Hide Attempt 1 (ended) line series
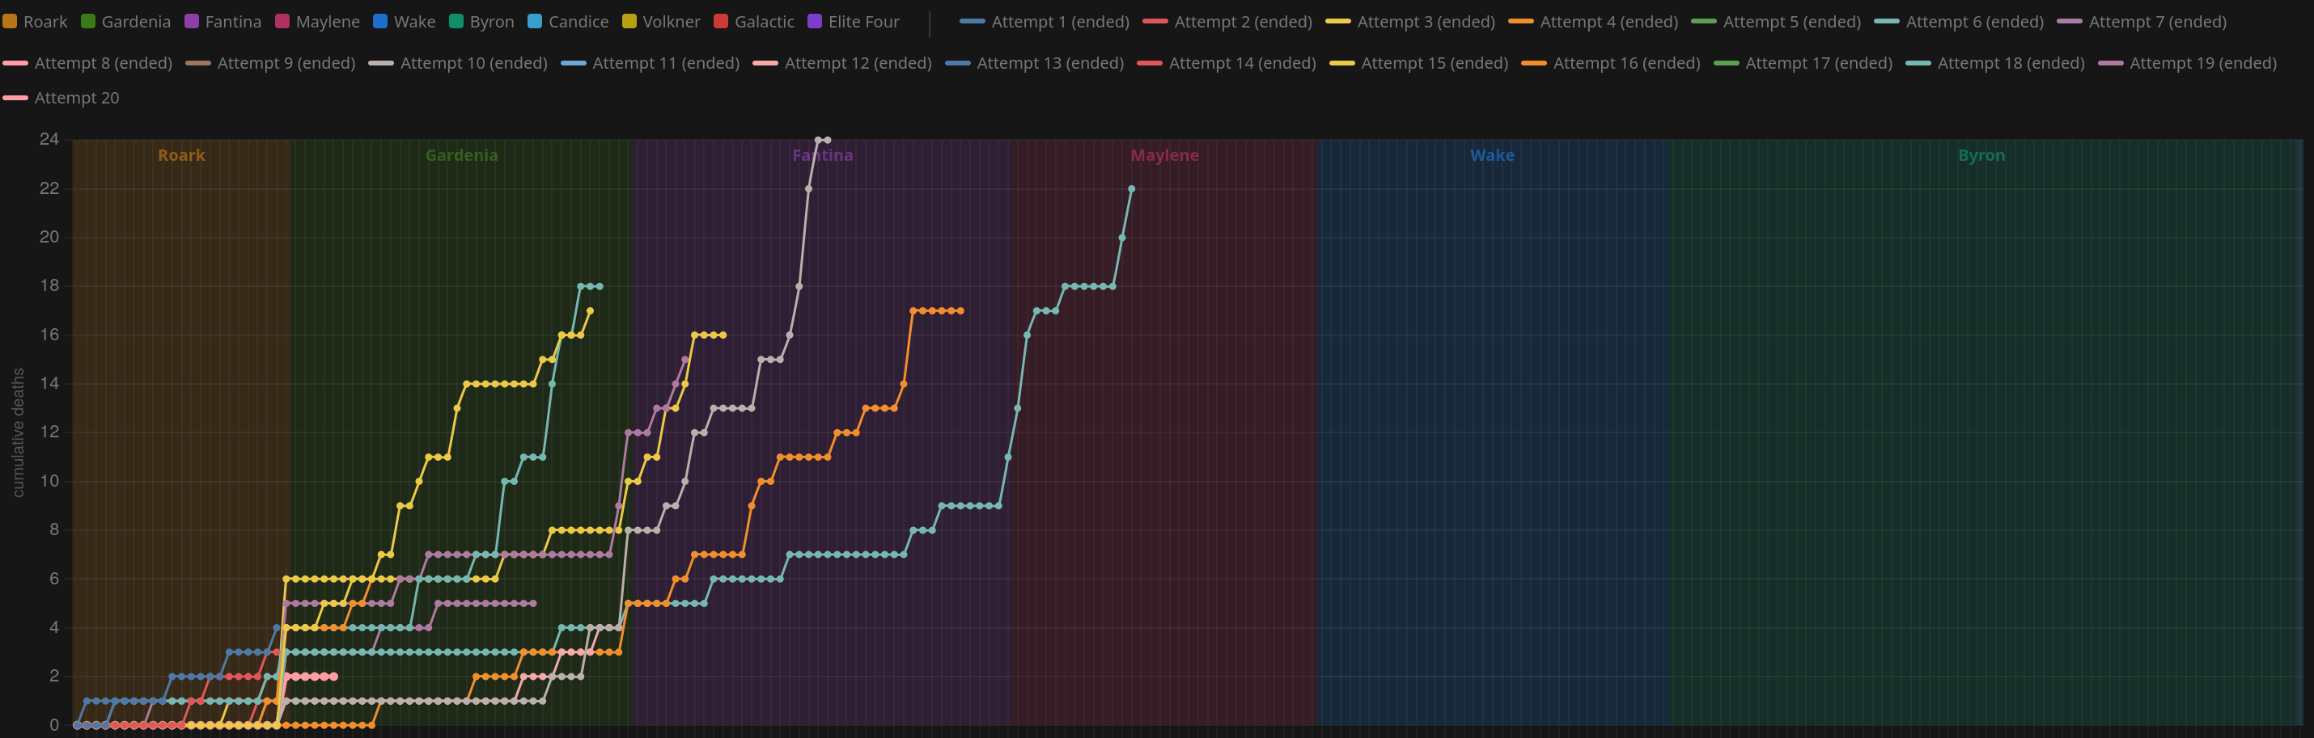Screen dimensions: 2314x738 point(1045,22)
